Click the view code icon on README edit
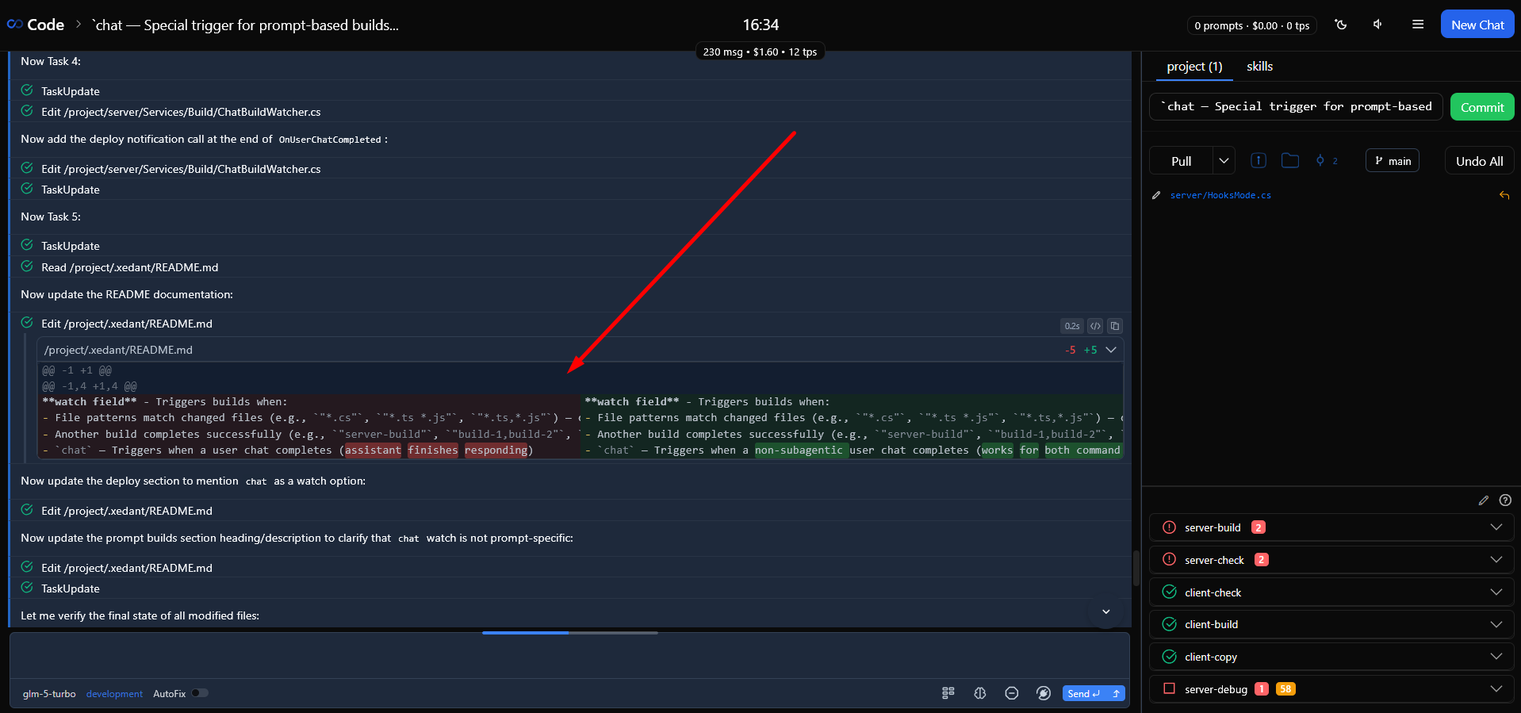This screenshot has height=713, width=1521. point(1095,326)
